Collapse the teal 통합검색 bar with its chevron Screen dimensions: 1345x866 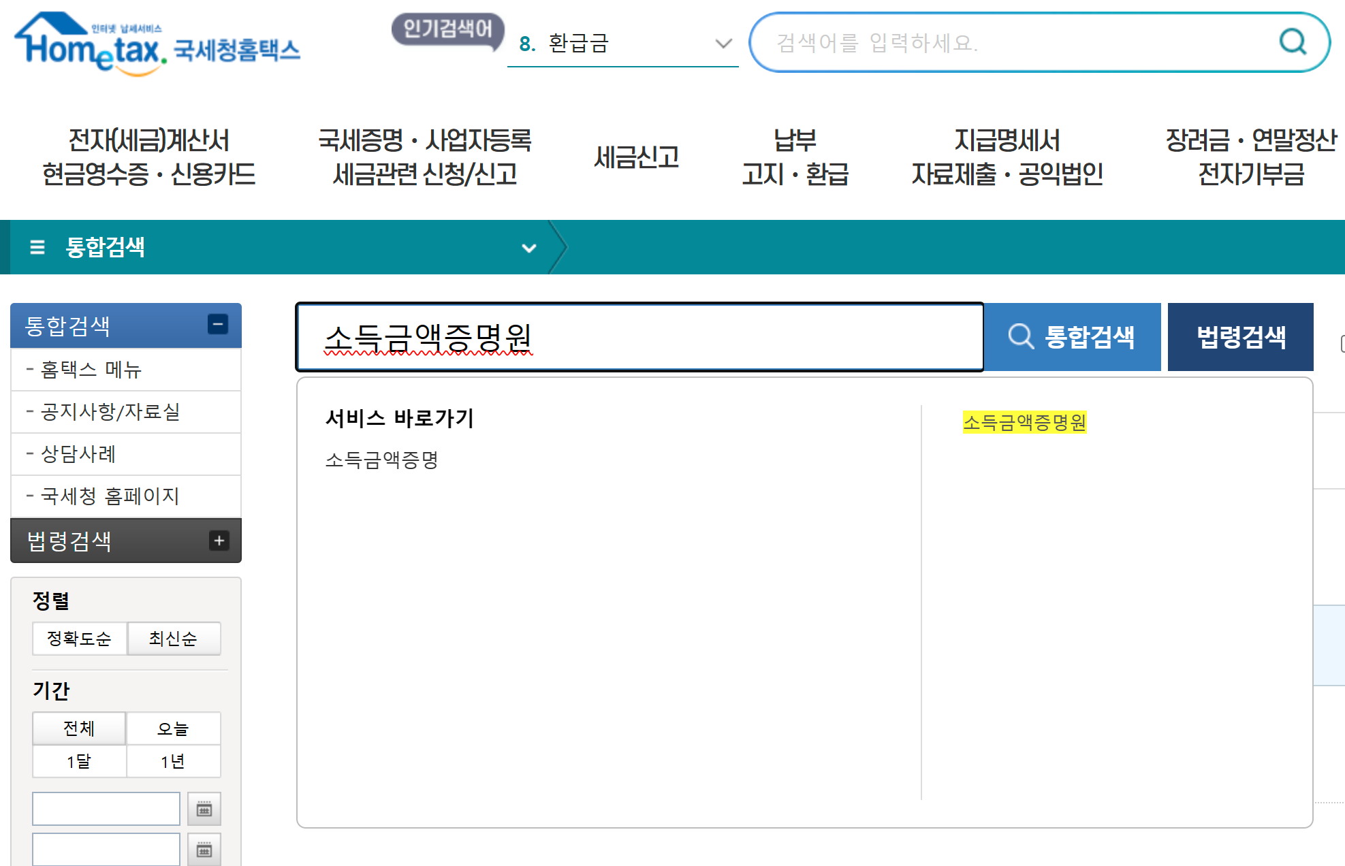pos(528,248)
